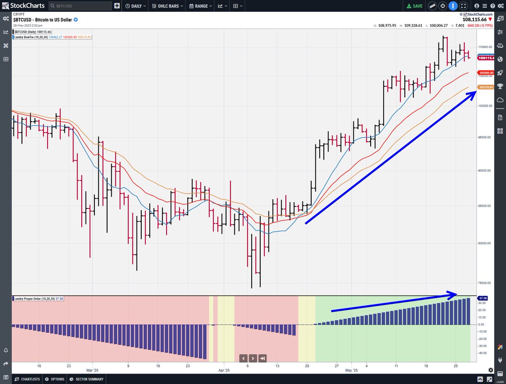
Task: Open the dollar document icon in right sidebar
Action: tap(500, 117)
